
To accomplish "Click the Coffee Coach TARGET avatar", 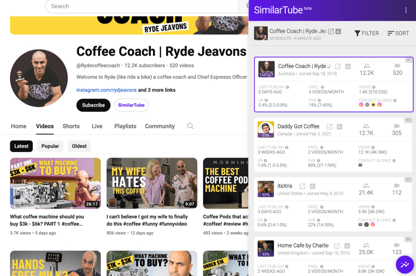I will tap(266, 70).
